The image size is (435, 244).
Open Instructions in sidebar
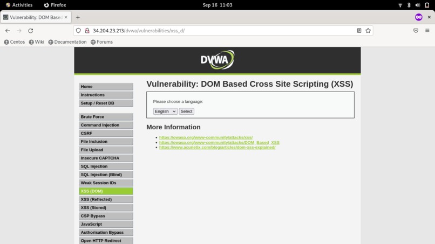tap(106, 95)
